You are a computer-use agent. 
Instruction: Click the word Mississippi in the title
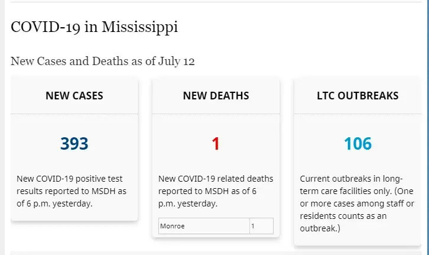tap(139, 27)
